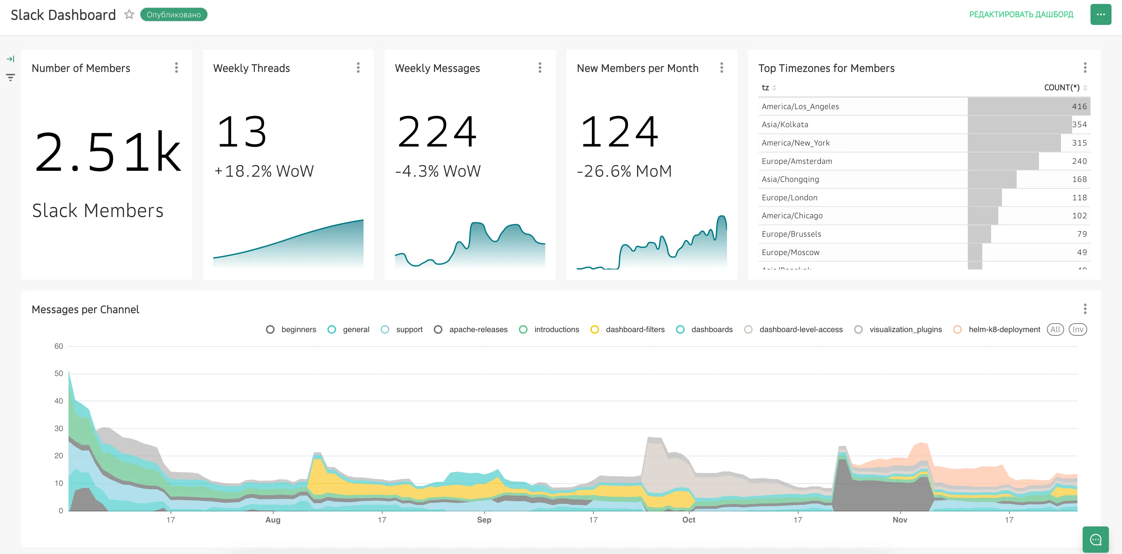Click the Aug label on the x-axis
The height and width of the screenshot is (554, 1122).
pos(273,520)
